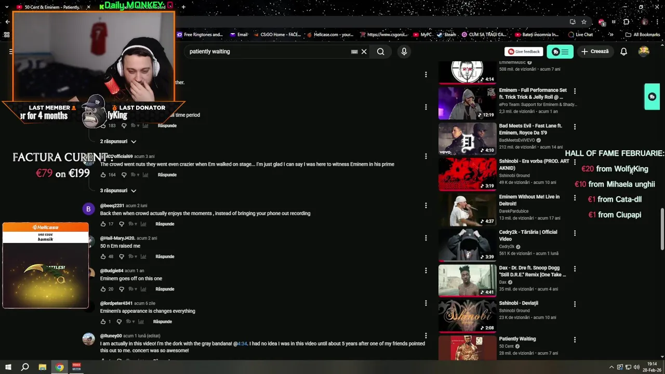
Task: Start voice search with microphone icon
Action: (x=404, y=51)
